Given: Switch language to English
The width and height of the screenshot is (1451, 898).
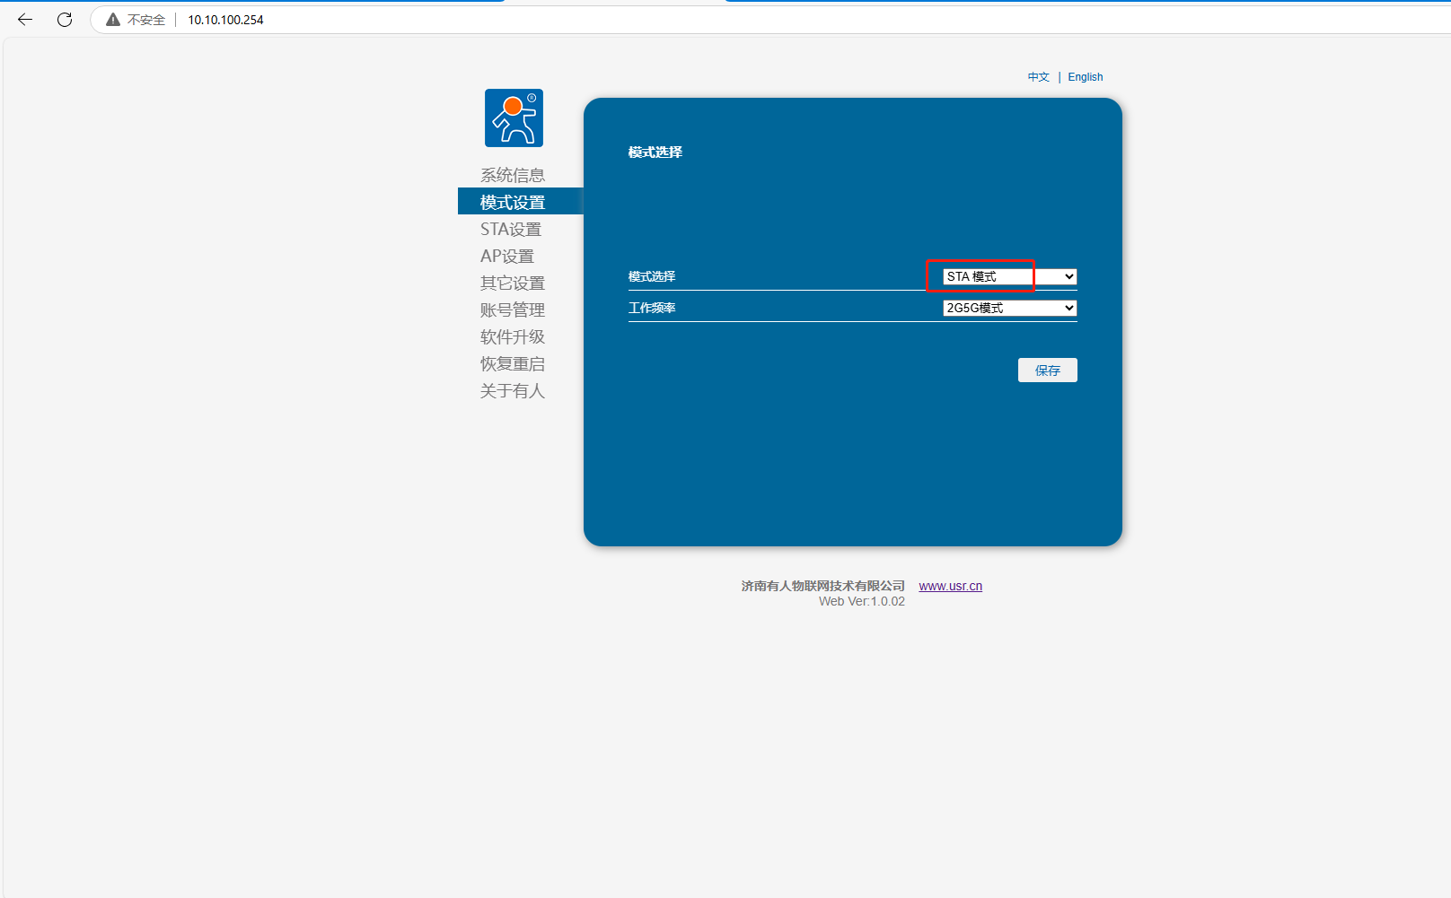Looking at the screenshot, I should click(1085, 77).
